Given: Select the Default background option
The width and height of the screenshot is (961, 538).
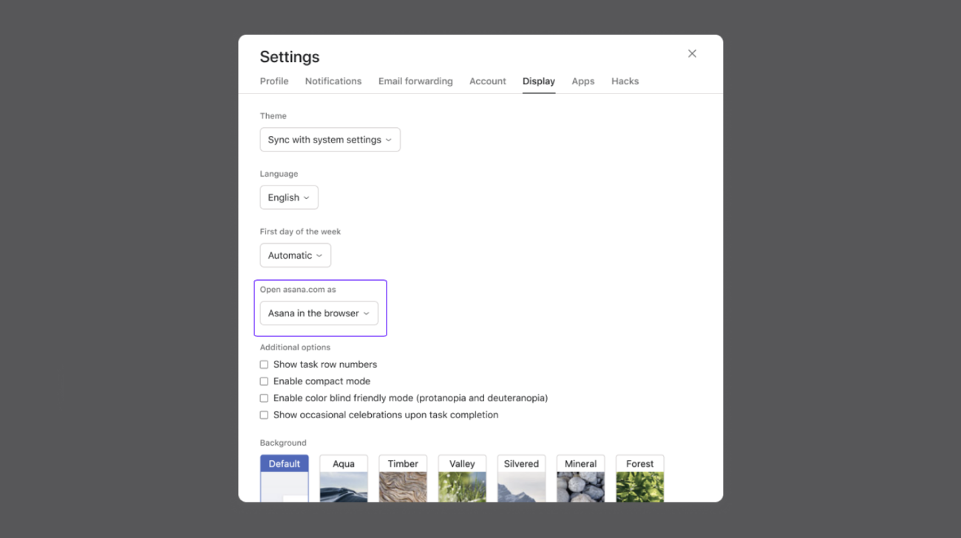Looking at the screenshot, I should tap(284, 477).
